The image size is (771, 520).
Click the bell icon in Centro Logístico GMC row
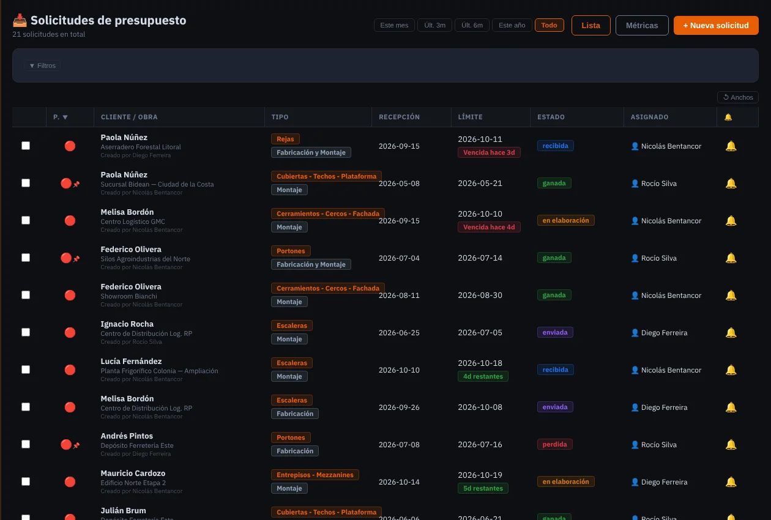click(x=731, y=221)
